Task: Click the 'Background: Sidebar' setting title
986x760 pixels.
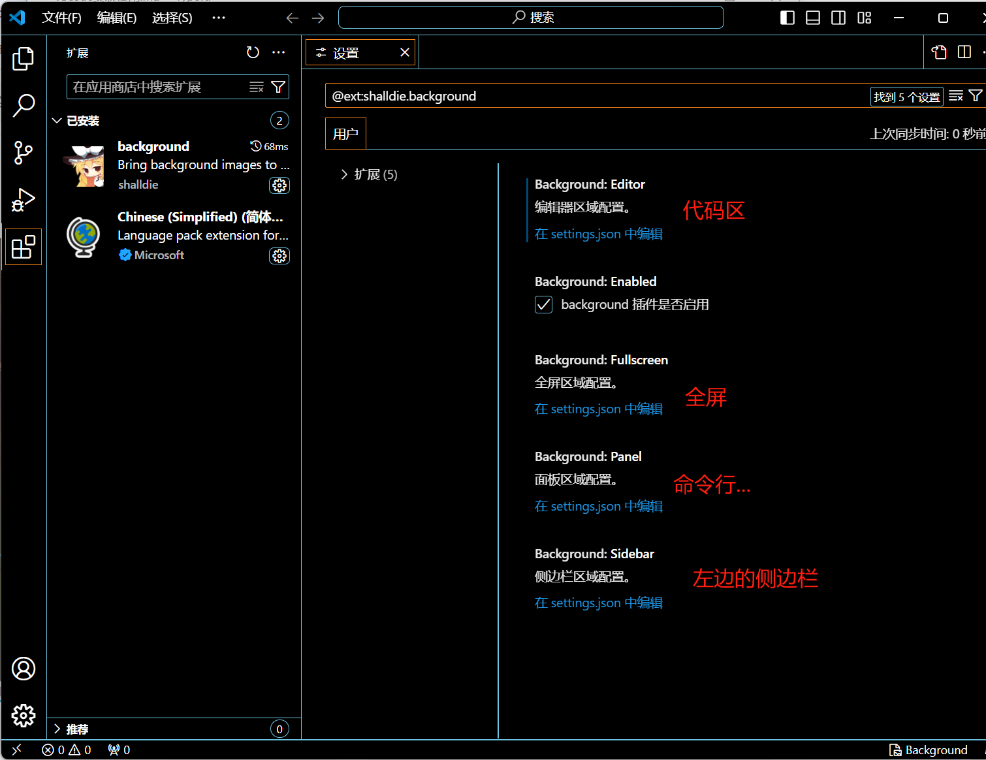Action: click(594, 554)
